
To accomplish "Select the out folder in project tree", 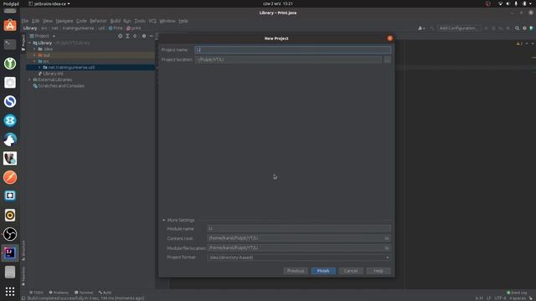I will (47, 55).
